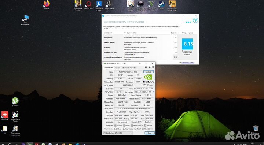Click the Процессор row in the performance table

(140, 38)
